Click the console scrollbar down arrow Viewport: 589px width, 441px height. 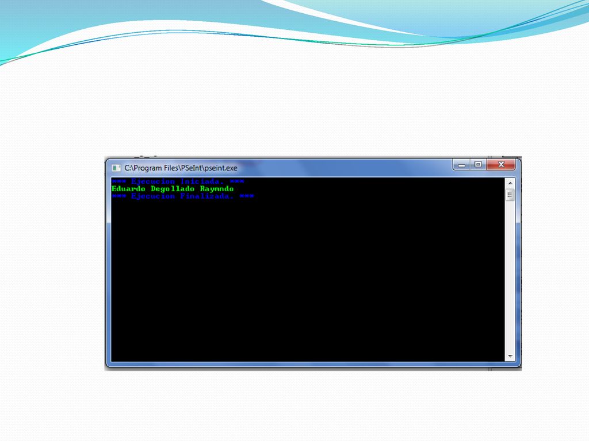pos(510,356)
